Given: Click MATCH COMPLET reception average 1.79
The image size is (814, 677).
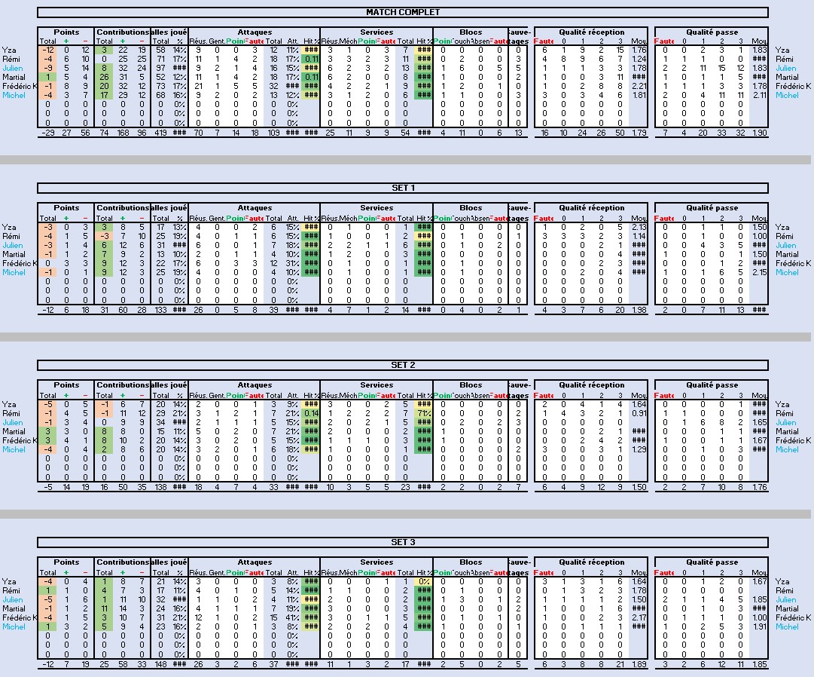Looking at the screenshot, I should [x=639, y=133].
